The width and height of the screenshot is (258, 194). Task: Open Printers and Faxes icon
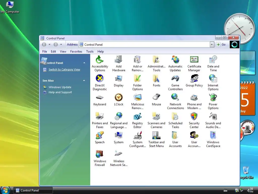pyautogui.click(x=100, y=116)
